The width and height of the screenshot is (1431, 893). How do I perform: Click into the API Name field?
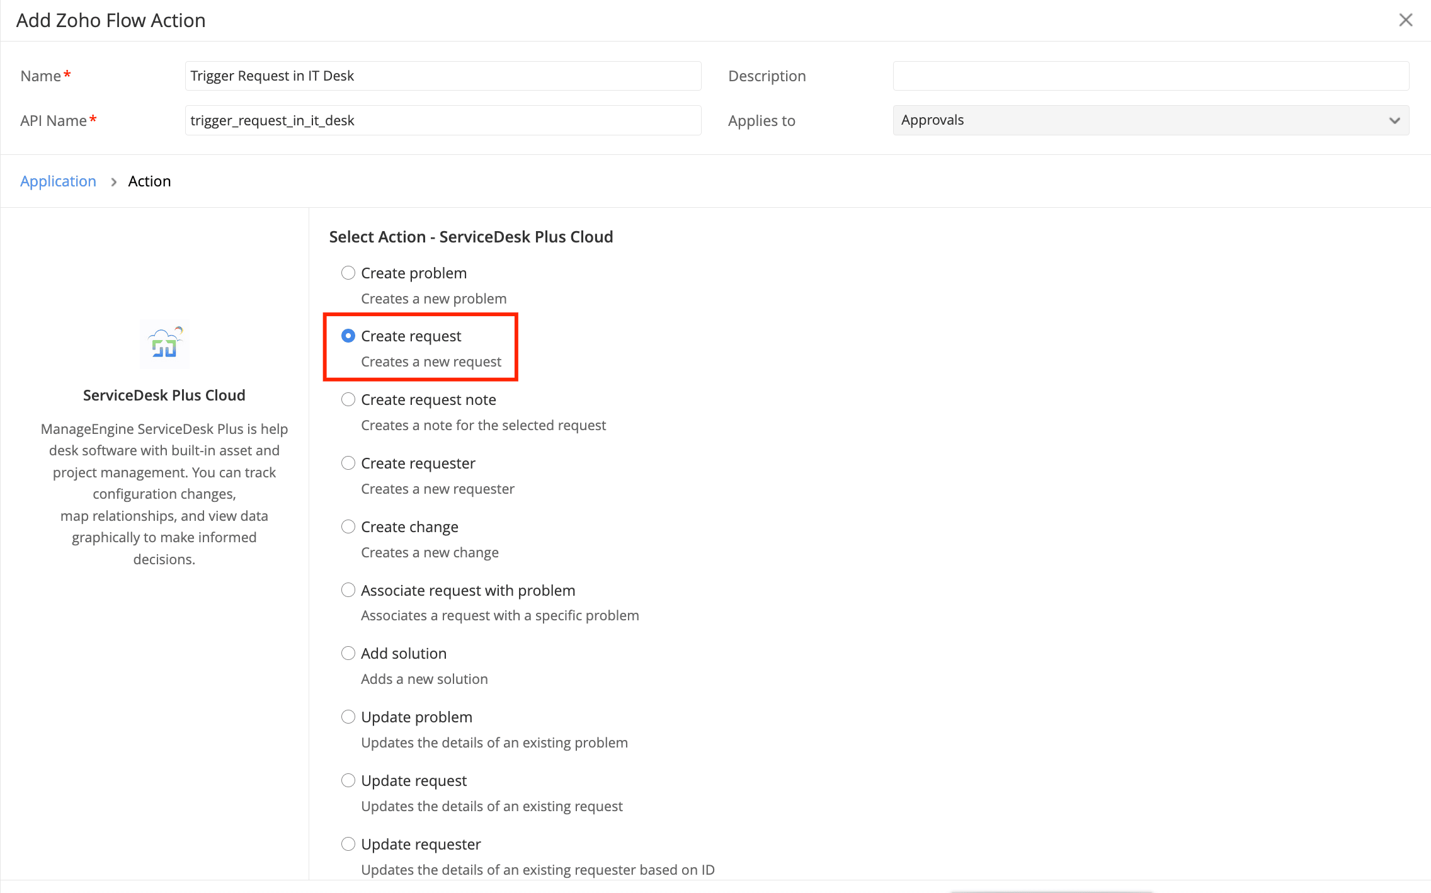point(443,120)
